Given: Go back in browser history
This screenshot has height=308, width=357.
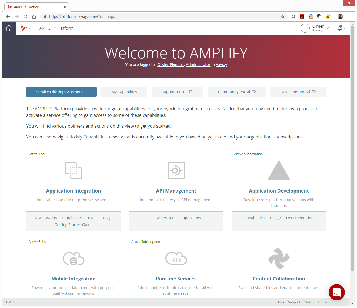Looking at the screenshot, I should (x=8, y=16).
